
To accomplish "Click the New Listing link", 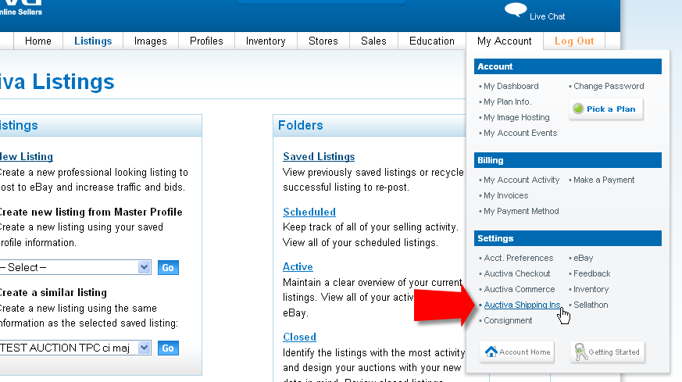I will point(26,157).
